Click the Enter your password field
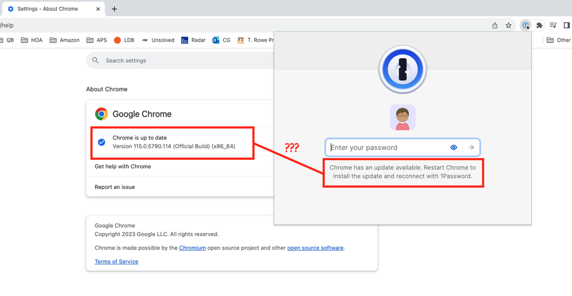The image size is (572, 296). coord(386,148)
